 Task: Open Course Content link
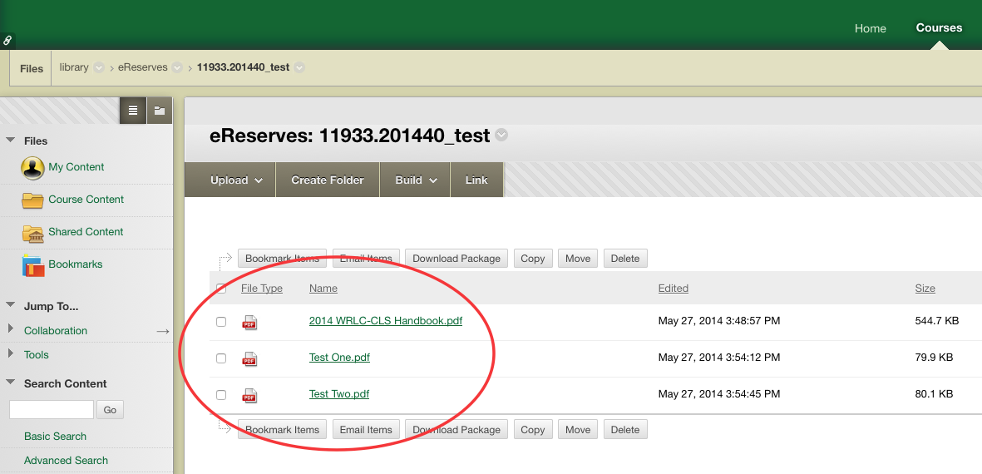(x=86, y=199)
